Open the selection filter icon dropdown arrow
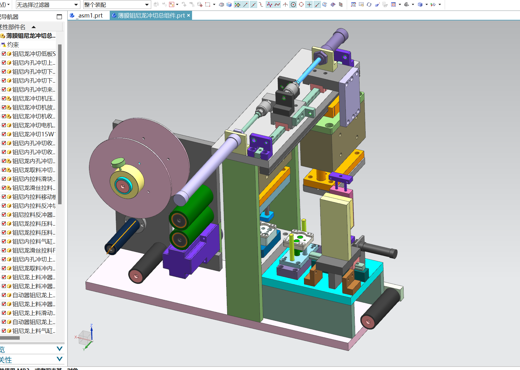Screen dimensions: 520x370 [177, 4]
